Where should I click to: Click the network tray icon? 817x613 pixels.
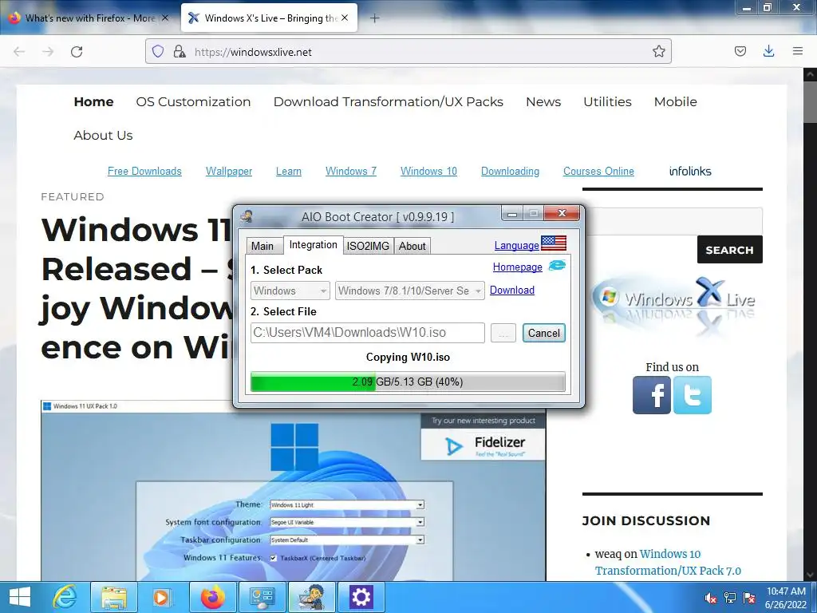click(730, 598)
